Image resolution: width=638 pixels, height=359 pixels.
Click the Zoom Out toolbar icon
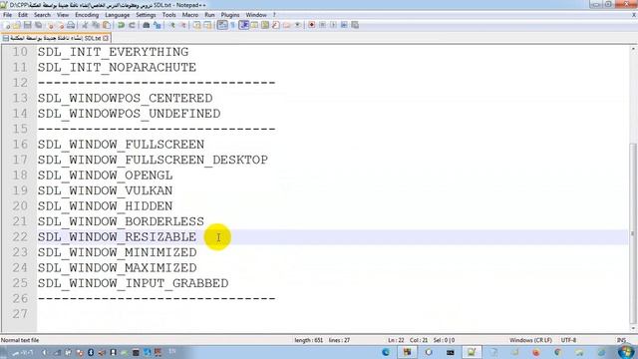pos(183,25)
